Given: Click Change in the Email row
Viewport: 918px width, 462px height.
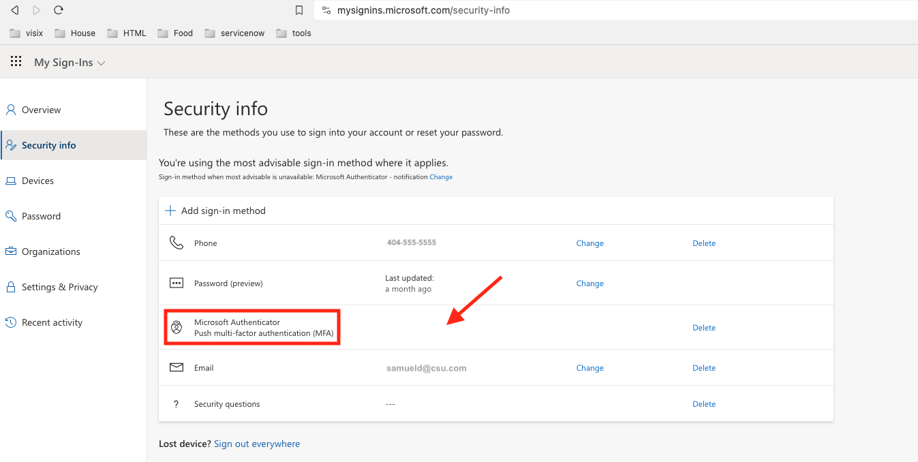Looking at the screenshot, I should (590, 368).
